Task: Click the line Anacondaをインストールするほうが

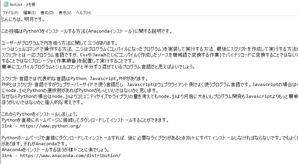Action: 56,150
